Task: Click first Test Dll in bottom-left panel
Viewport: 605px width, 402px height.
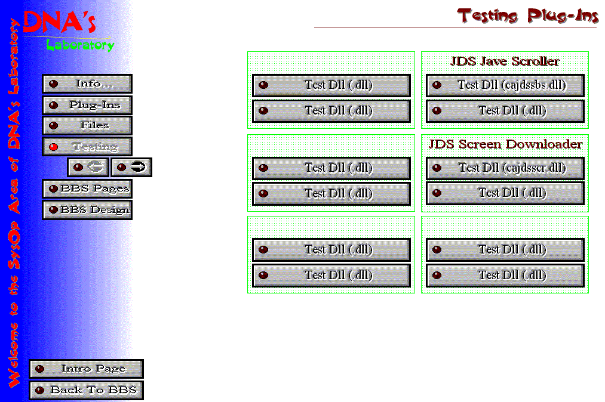Action: [x=331, y=250]
